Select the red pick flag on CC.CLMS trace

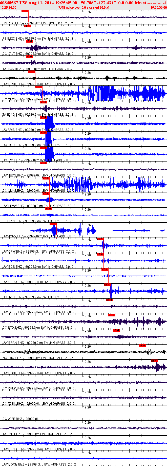[x=46, y=178]
